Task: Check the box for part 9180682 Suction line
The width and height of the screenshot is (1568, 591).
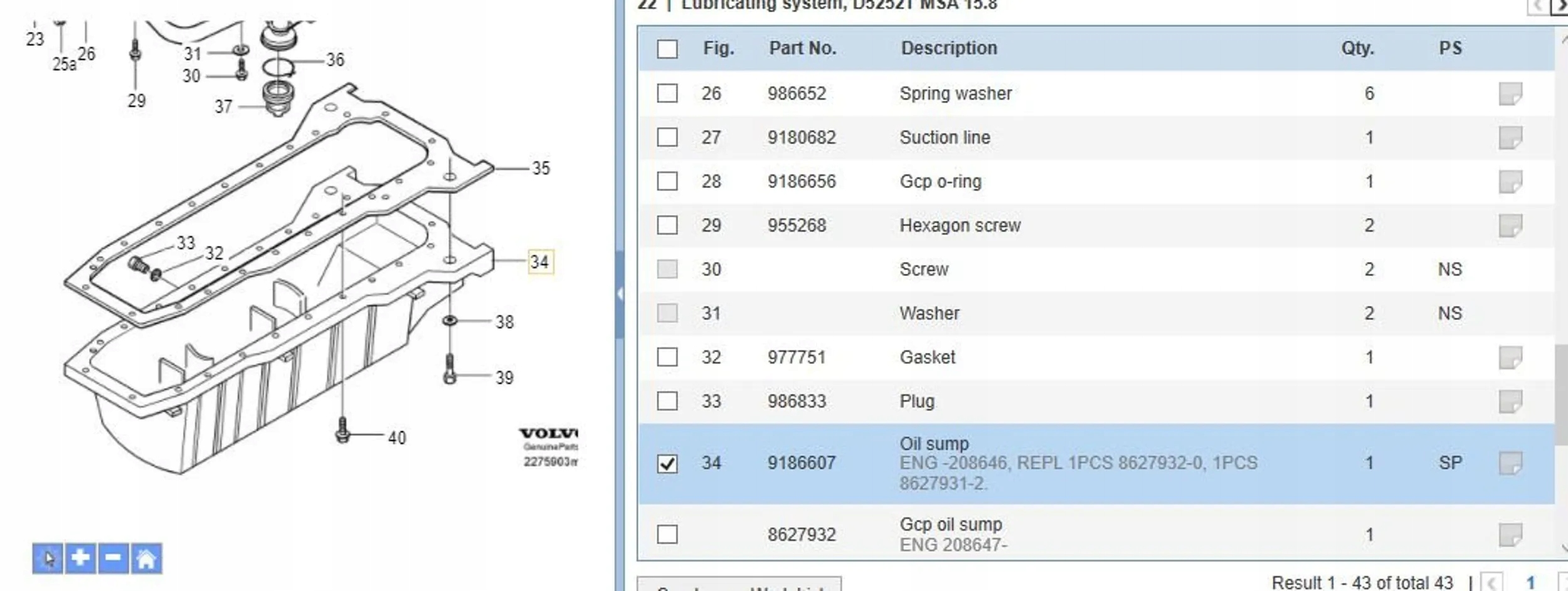Action: (x=667, y=137)
